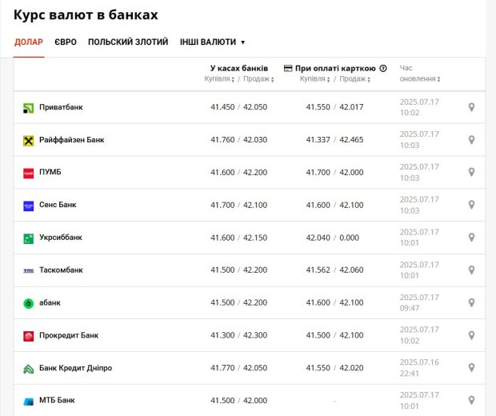Click the Сенс Банк logo icon
The width and height of the screenshot is (496, 416).
(x=29, y=206)
